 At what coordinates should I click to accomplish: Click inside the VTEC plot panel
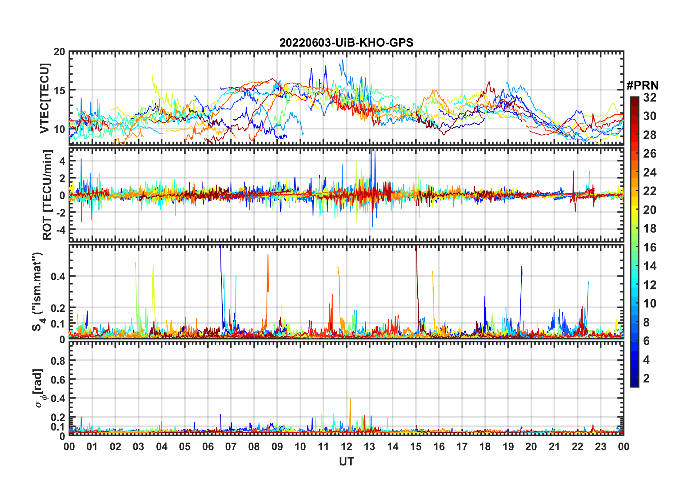click(x=346, y=98)
